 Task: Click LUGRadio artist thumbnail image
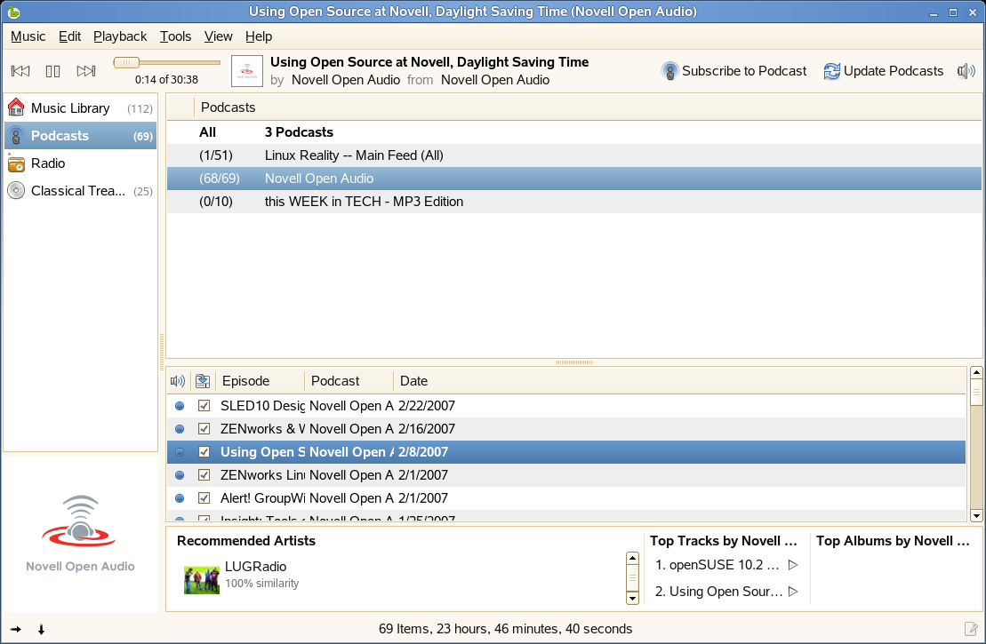pyautogui.click(x=201, y=578)
